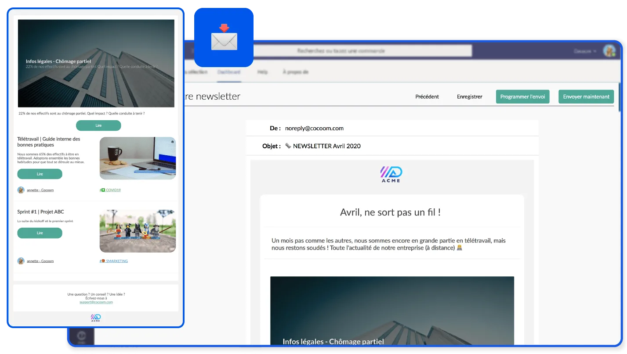Click the laptop and mug thumbnail
Image resolution: width=627 pixels, height=354 pixels.
pos(138,158)
